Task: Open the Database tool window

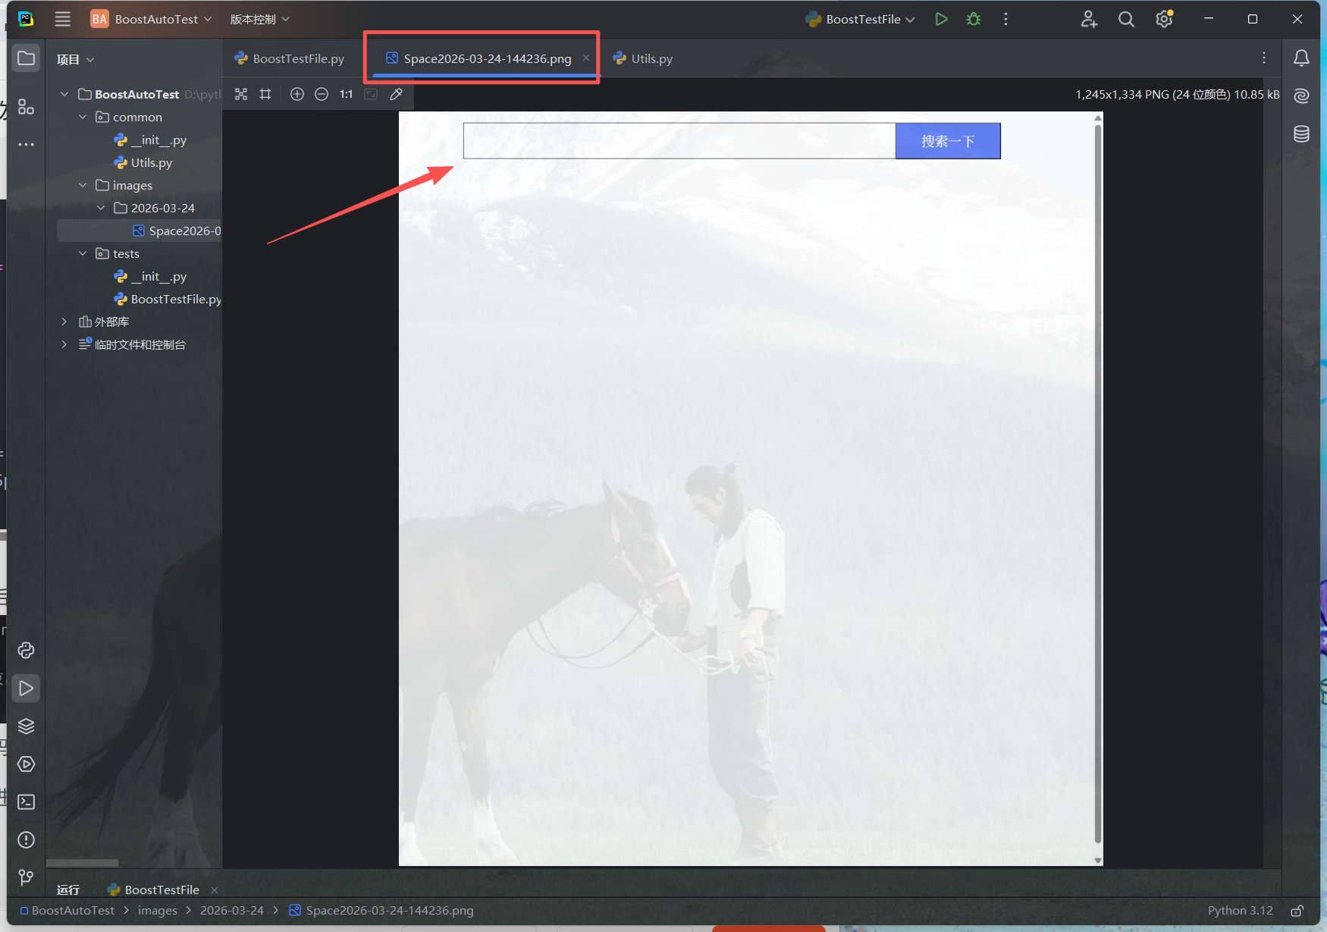Action: tap(1301, 134)
